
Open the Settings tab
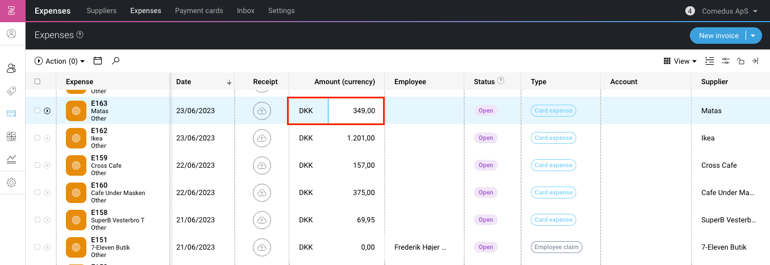(281, 11)
